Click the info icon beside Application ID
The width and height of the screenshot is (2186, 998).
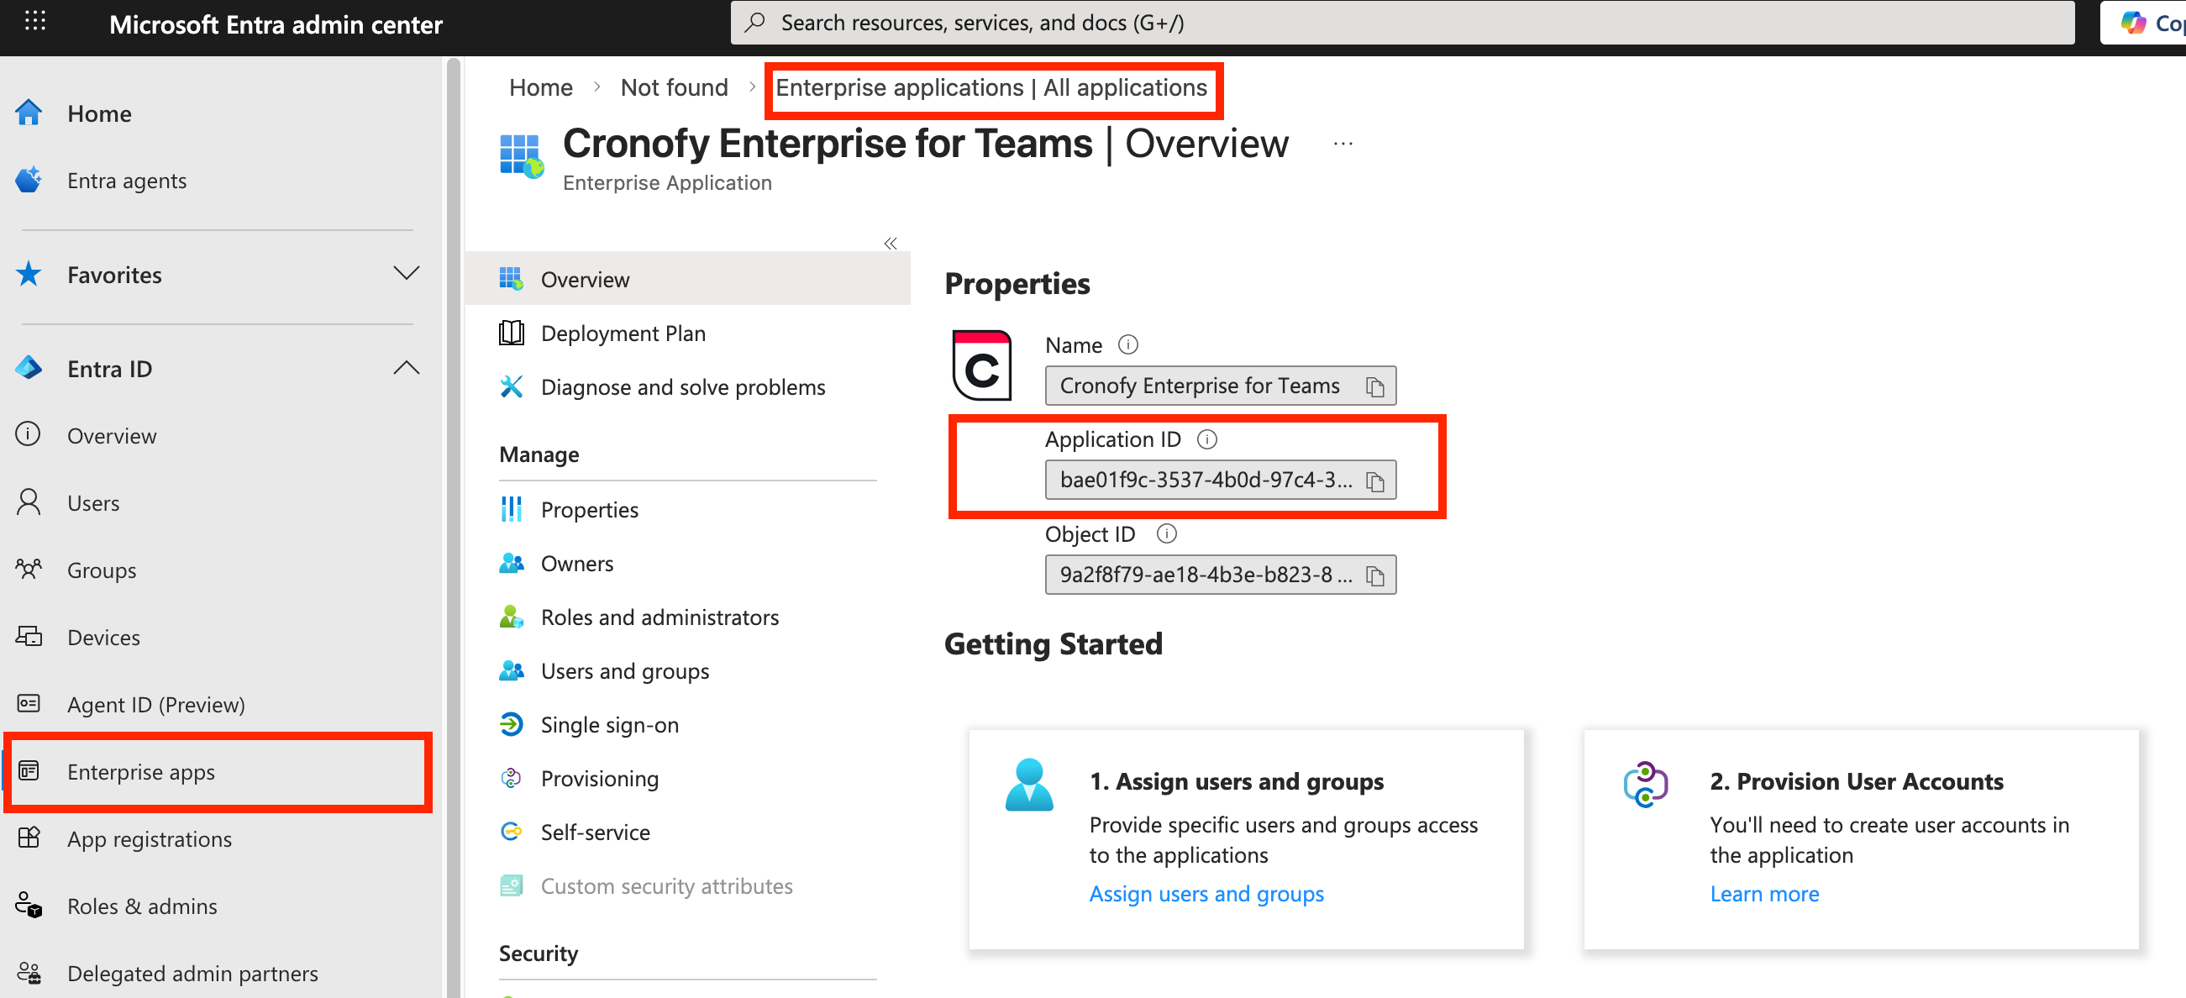click(x=1206, y=439)
